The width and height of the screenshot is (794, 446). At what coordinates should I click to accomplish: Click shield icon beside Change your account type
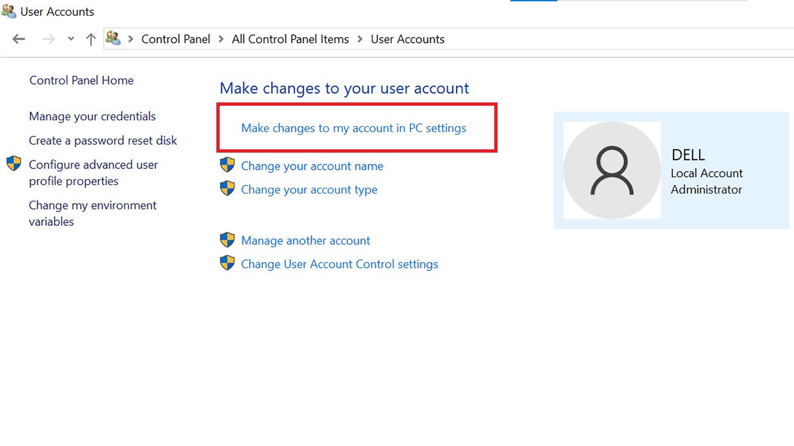coord(228,189)
